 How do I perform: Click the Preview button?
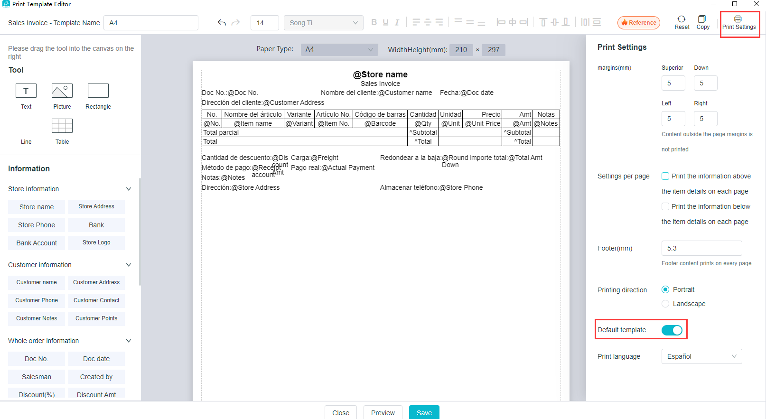383,412
